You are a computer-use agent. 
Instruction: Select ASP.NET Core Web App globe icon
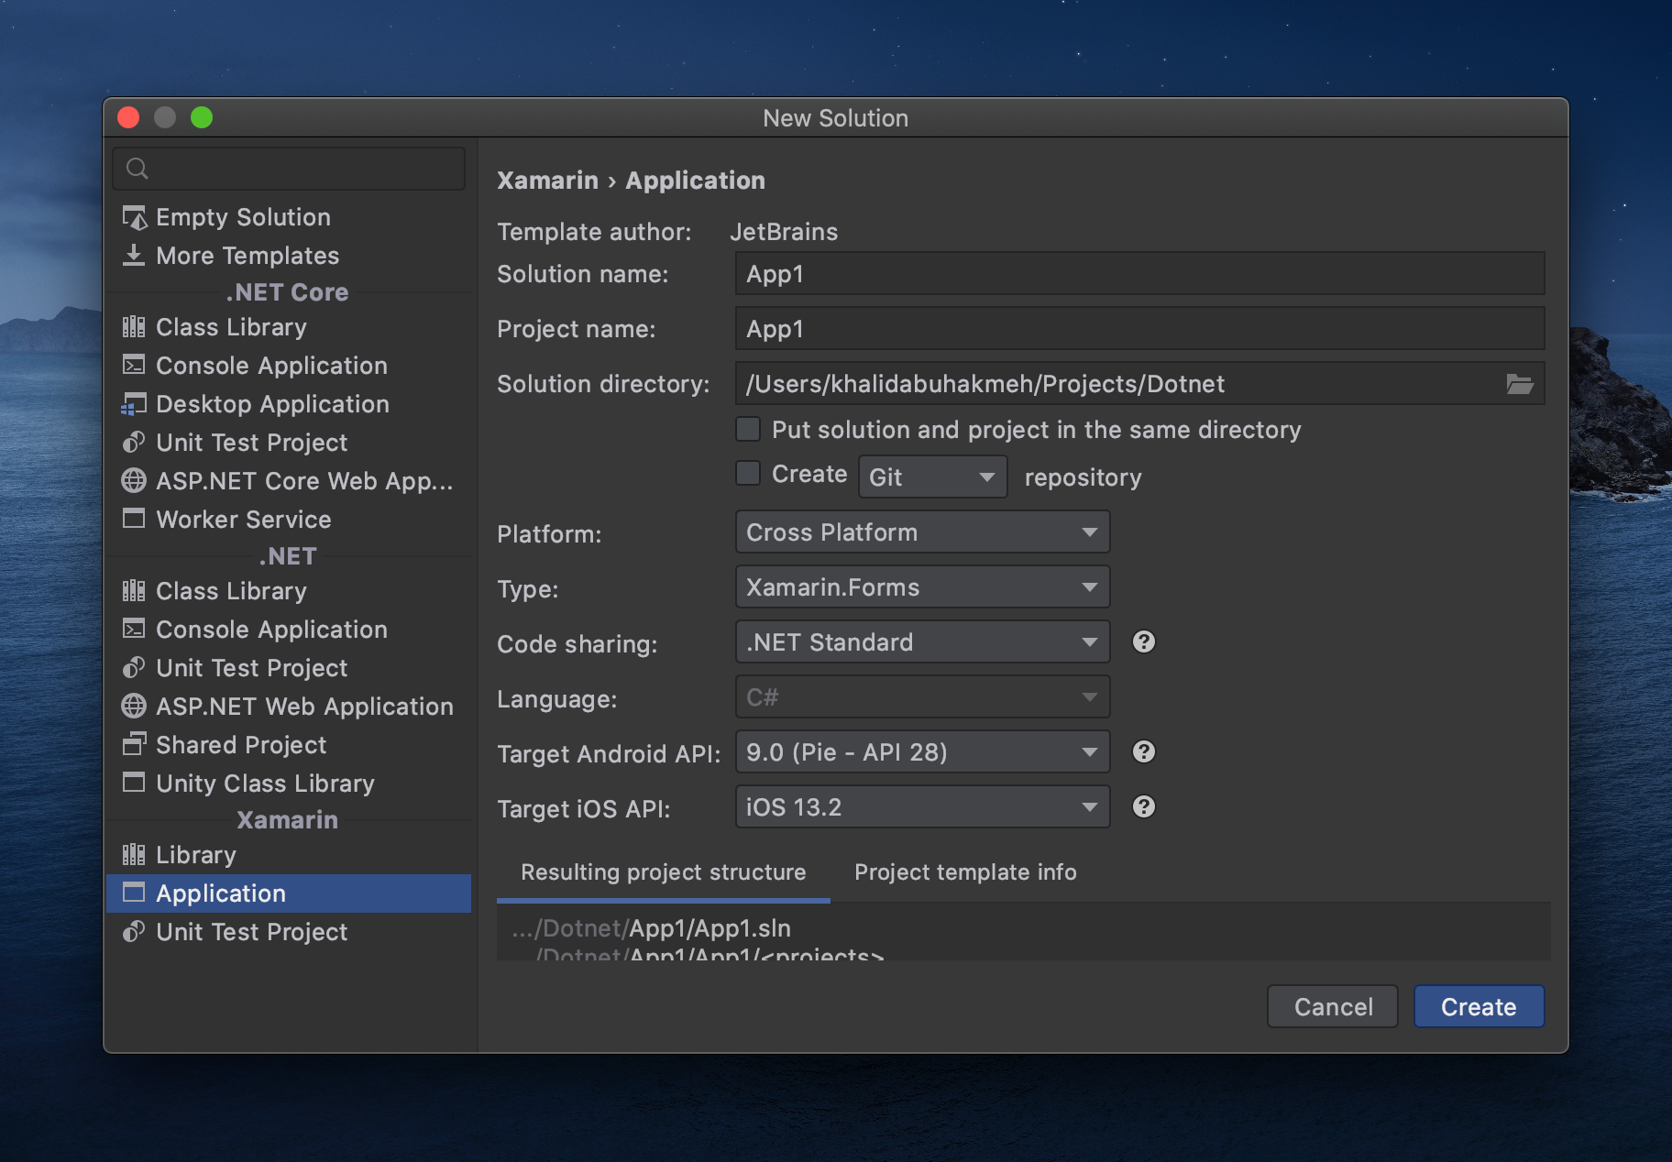coord(134,481)
